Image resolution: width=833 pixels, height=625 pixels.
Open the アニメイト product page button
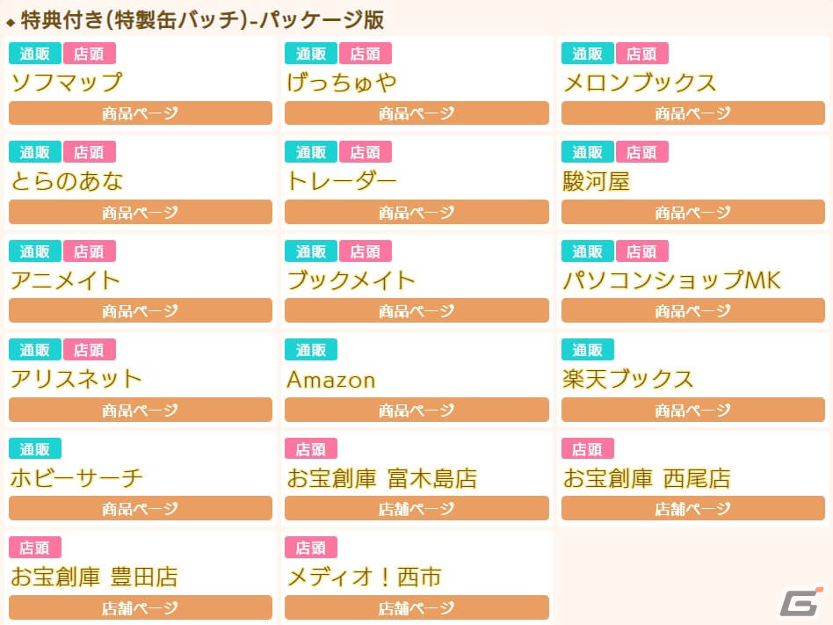coord(140,311)
